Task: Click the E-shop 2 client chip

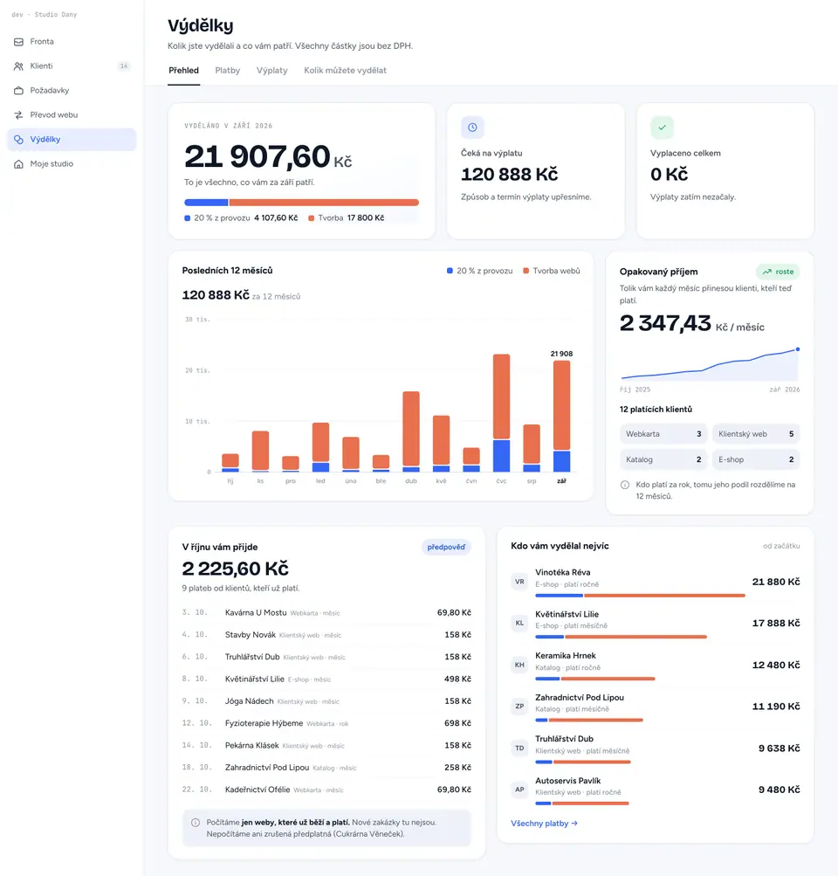Action: pos(756,459)
